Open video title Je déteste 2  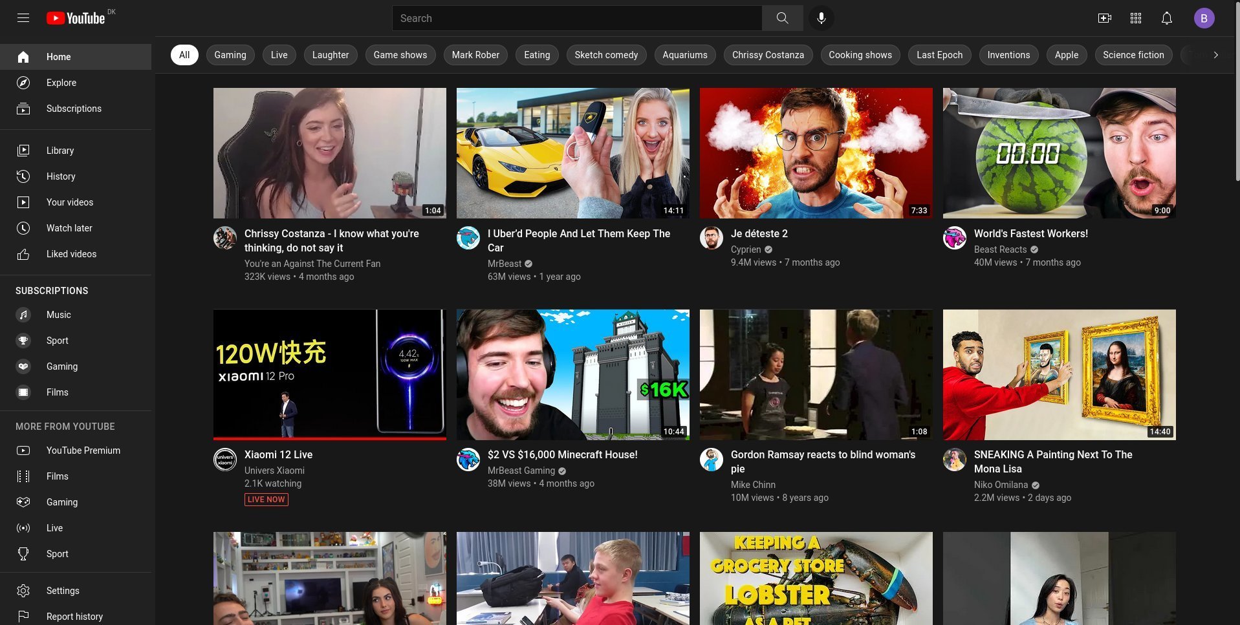pos(759,233)
